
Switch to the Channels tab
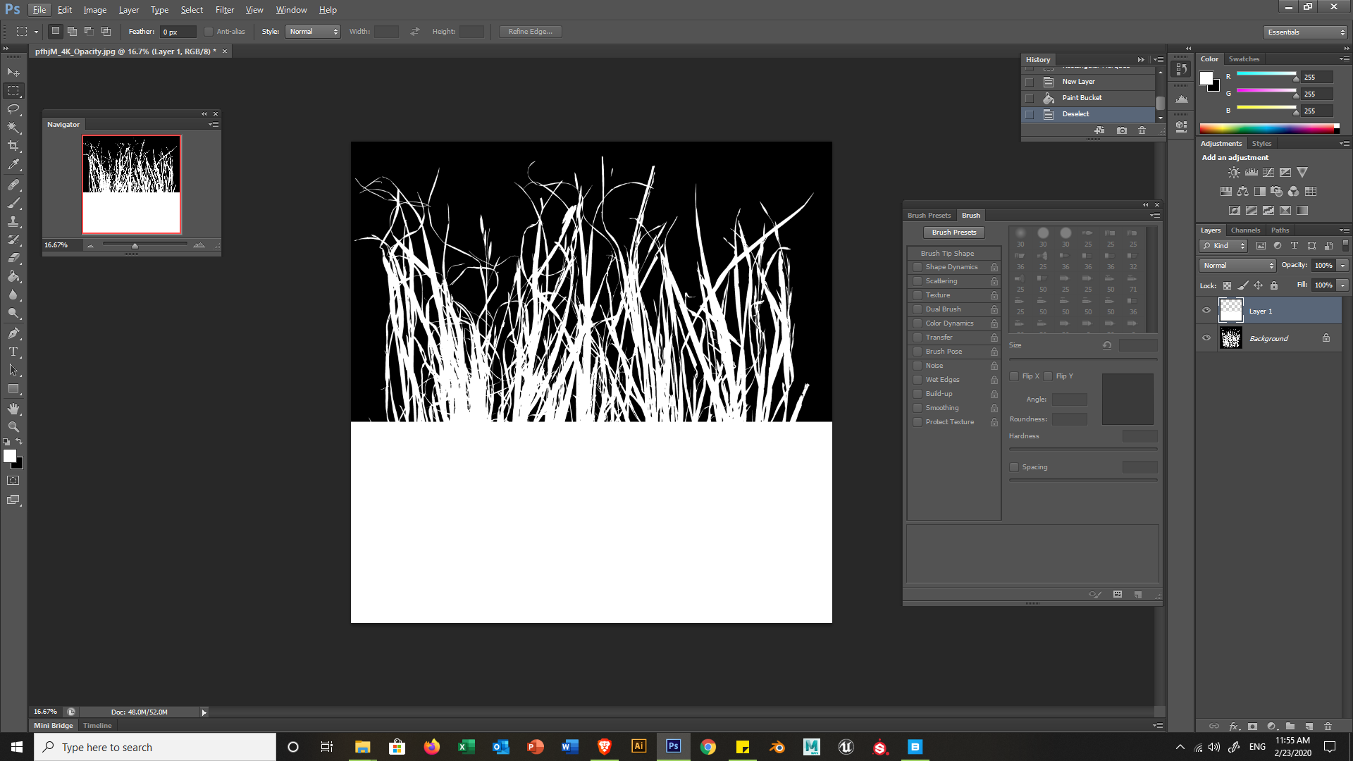point(1245,230)
